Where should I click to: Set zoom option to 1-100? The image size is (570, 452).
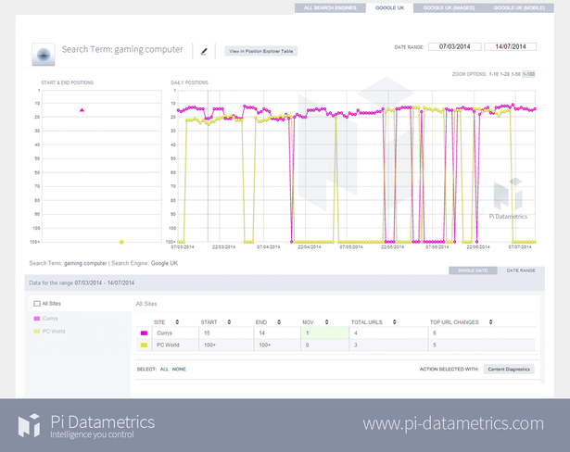pos(528,74)
